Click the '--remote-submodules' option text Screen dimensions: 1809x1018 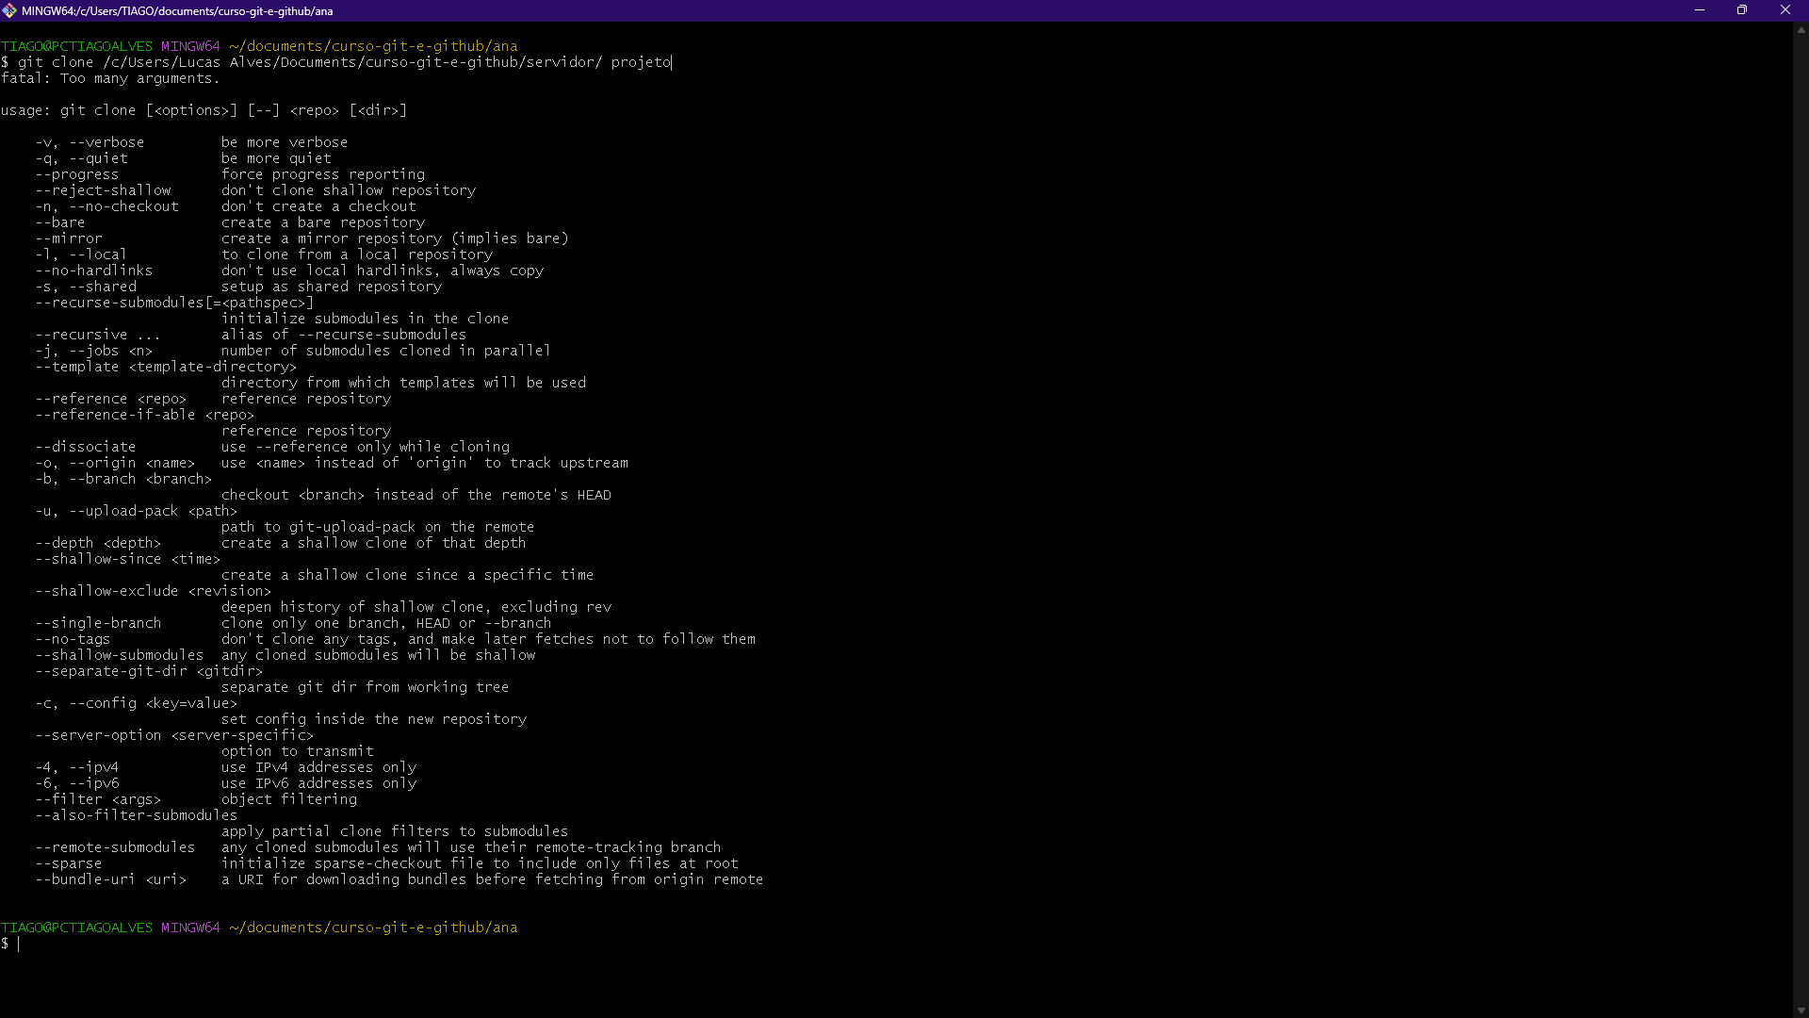click(x=115, y=847)
